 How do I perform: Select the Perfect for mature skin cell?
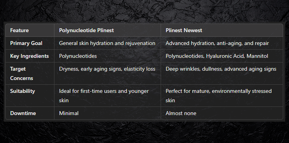coord(218,96)
